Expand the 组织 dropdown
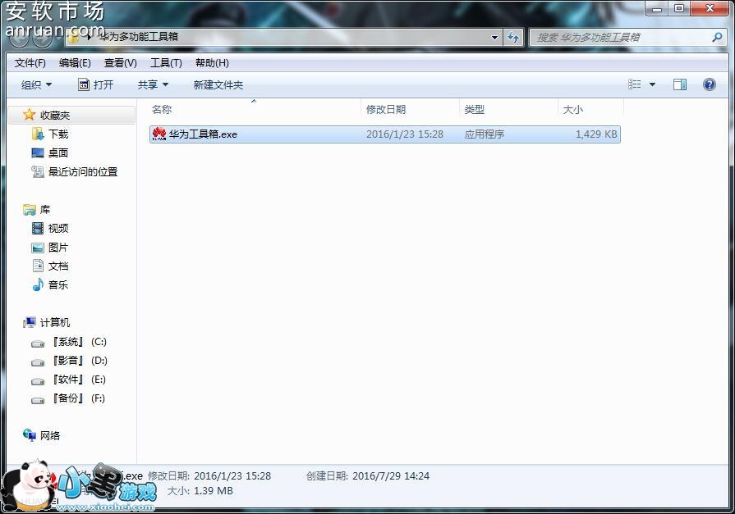The image size is (735, 514). coord(37,84)
